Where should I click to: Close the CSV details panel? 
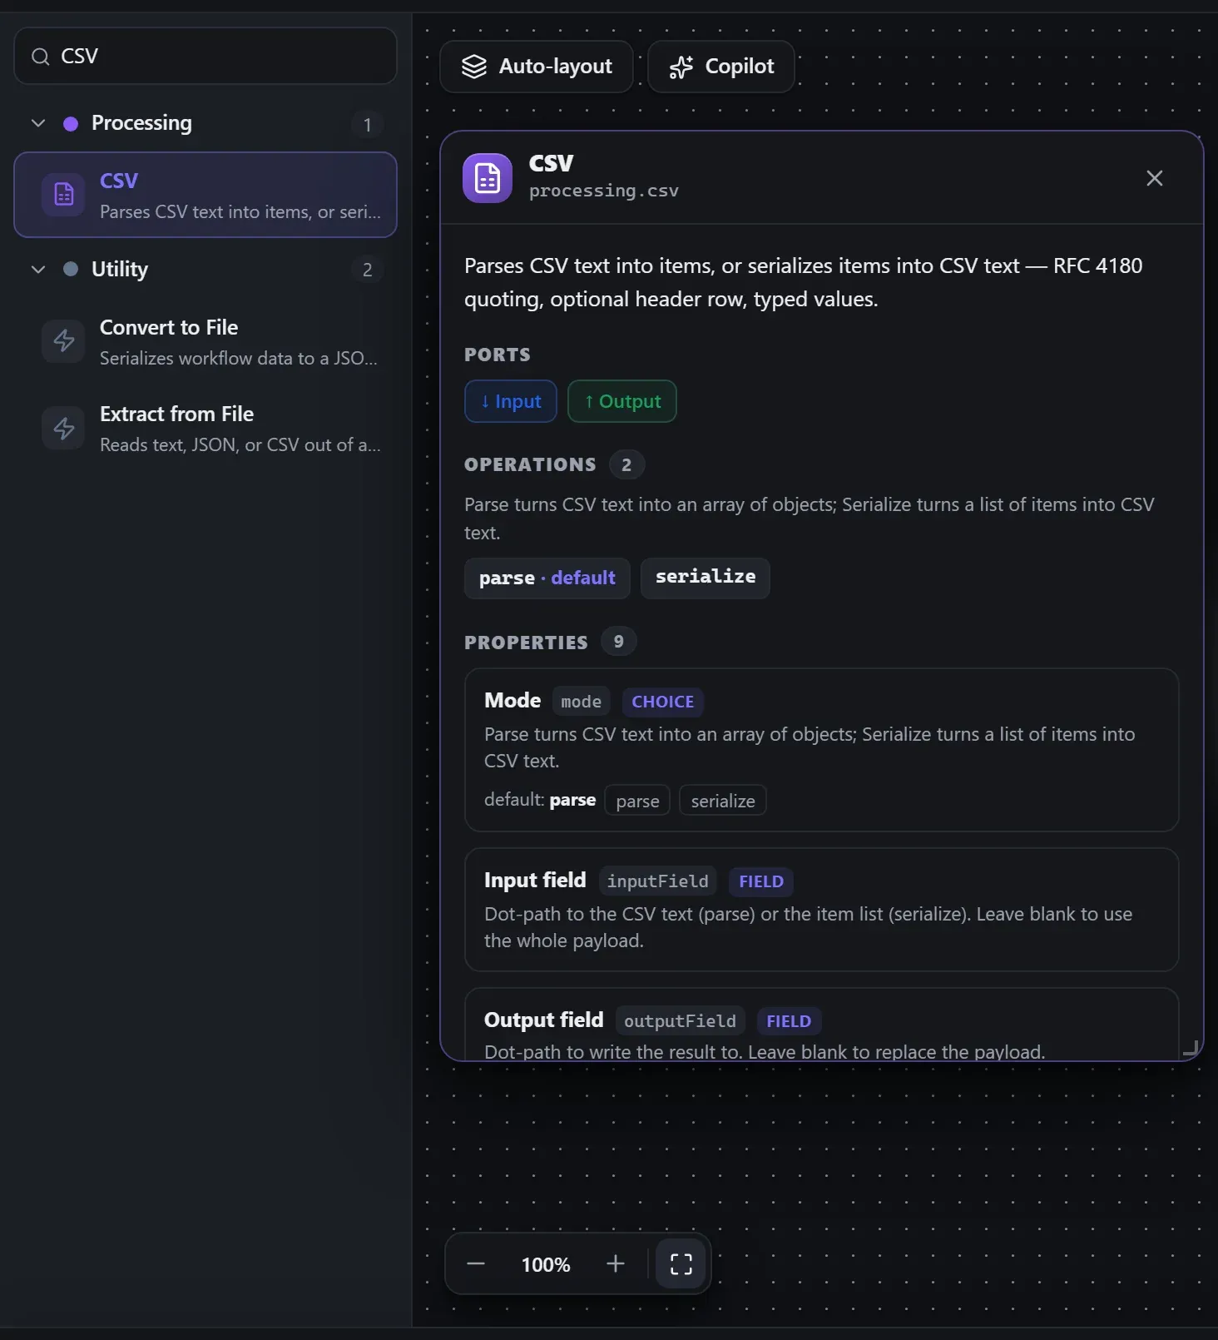[1154, 178]
